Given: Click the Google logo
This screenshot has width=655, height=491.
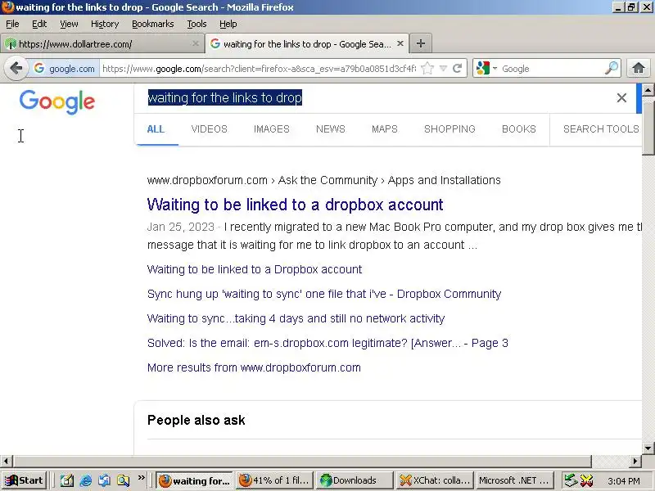Looking at the screenshot, I should [x=57, y=101].
